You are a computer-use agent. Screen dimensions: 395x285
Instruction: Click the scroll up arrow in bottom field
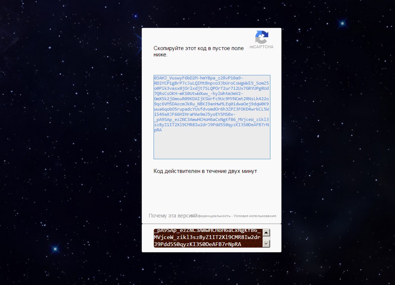click(x=266, y=232)
